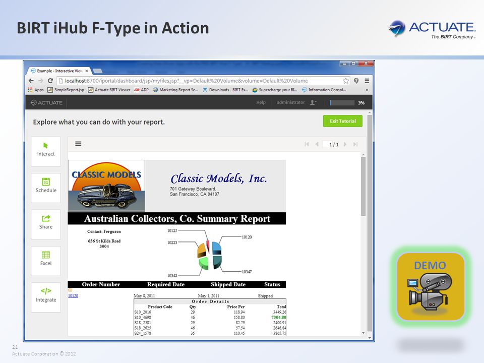Open the Actuate BIRT Viewer bookmark
The width and height of the screenshot is (484, 363).
109,90
